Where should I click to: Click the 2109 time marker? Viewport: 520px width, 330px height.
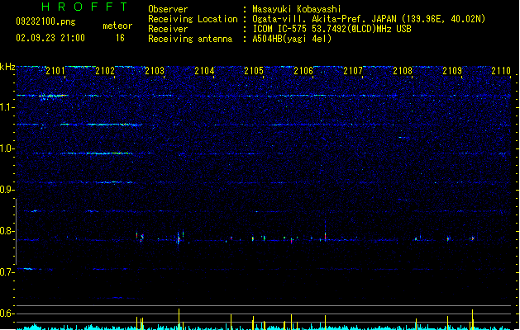coord(452,71)
